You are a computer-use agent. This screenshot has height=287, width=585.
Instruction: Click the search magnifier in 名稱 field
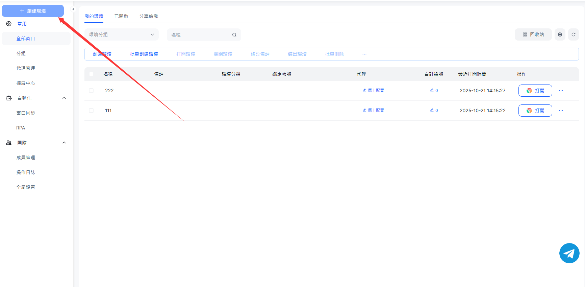(x=234, y=35)
